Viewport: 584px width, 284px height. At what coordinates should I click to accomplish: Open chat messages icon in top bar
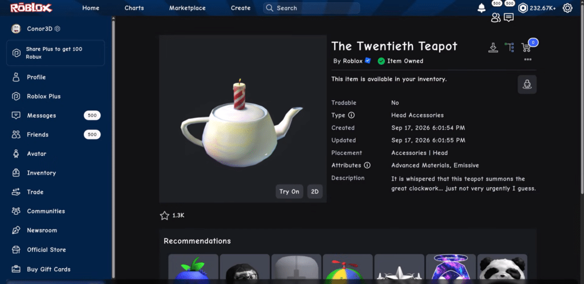(x=508, y=18)
